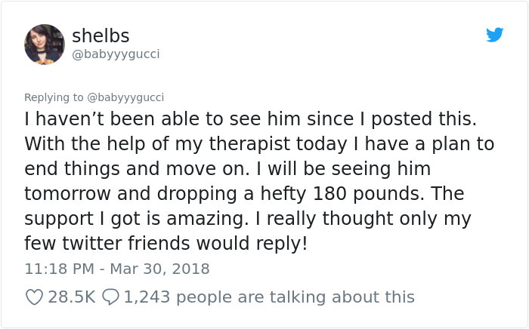Open shelbs' profile picture
The image size is (529, 329).
pyautogui.click(x=45, y=45)
